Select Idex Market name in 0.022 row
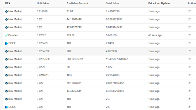 [15, 83]
